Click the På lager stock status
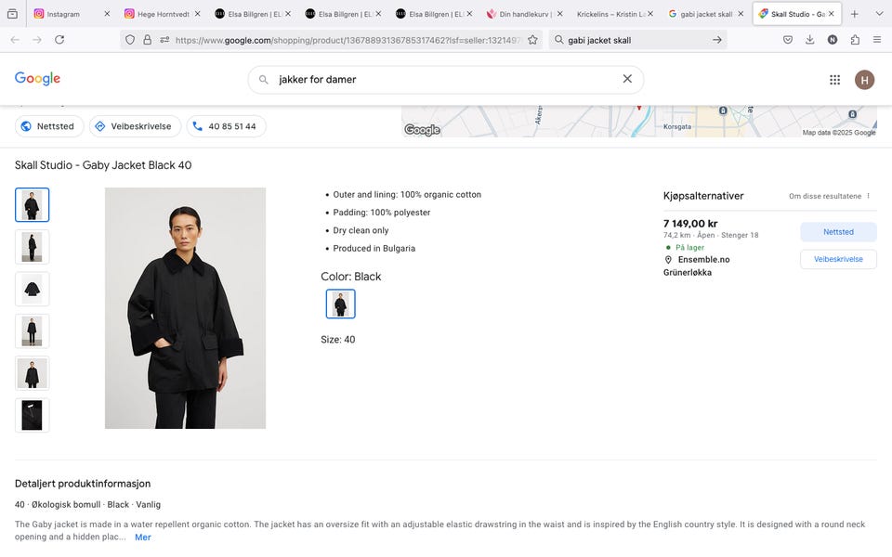The width and height of the screenshot is (892, 557). pyautogui.click(x=689, y=247)
